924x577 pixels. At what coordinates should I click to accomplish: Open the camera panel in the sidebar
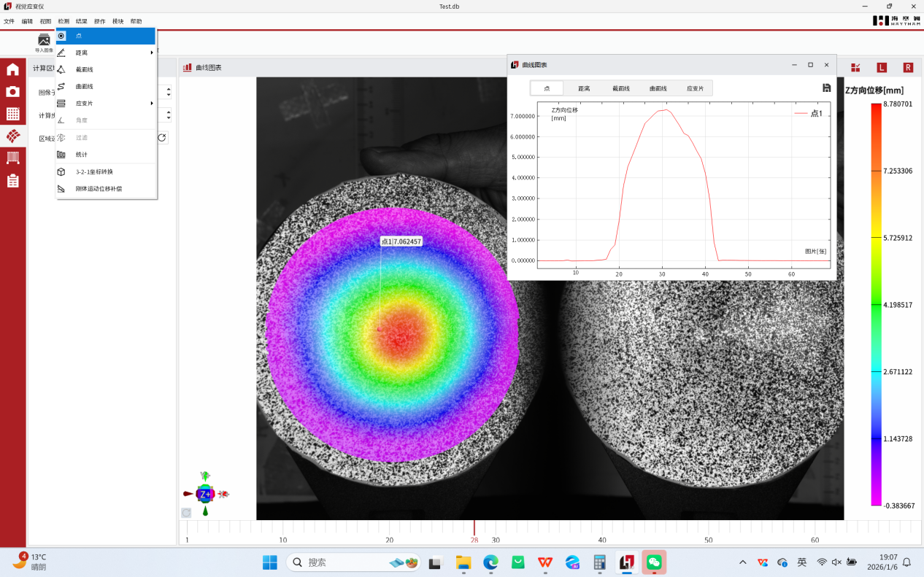click(x=12, y=92)
